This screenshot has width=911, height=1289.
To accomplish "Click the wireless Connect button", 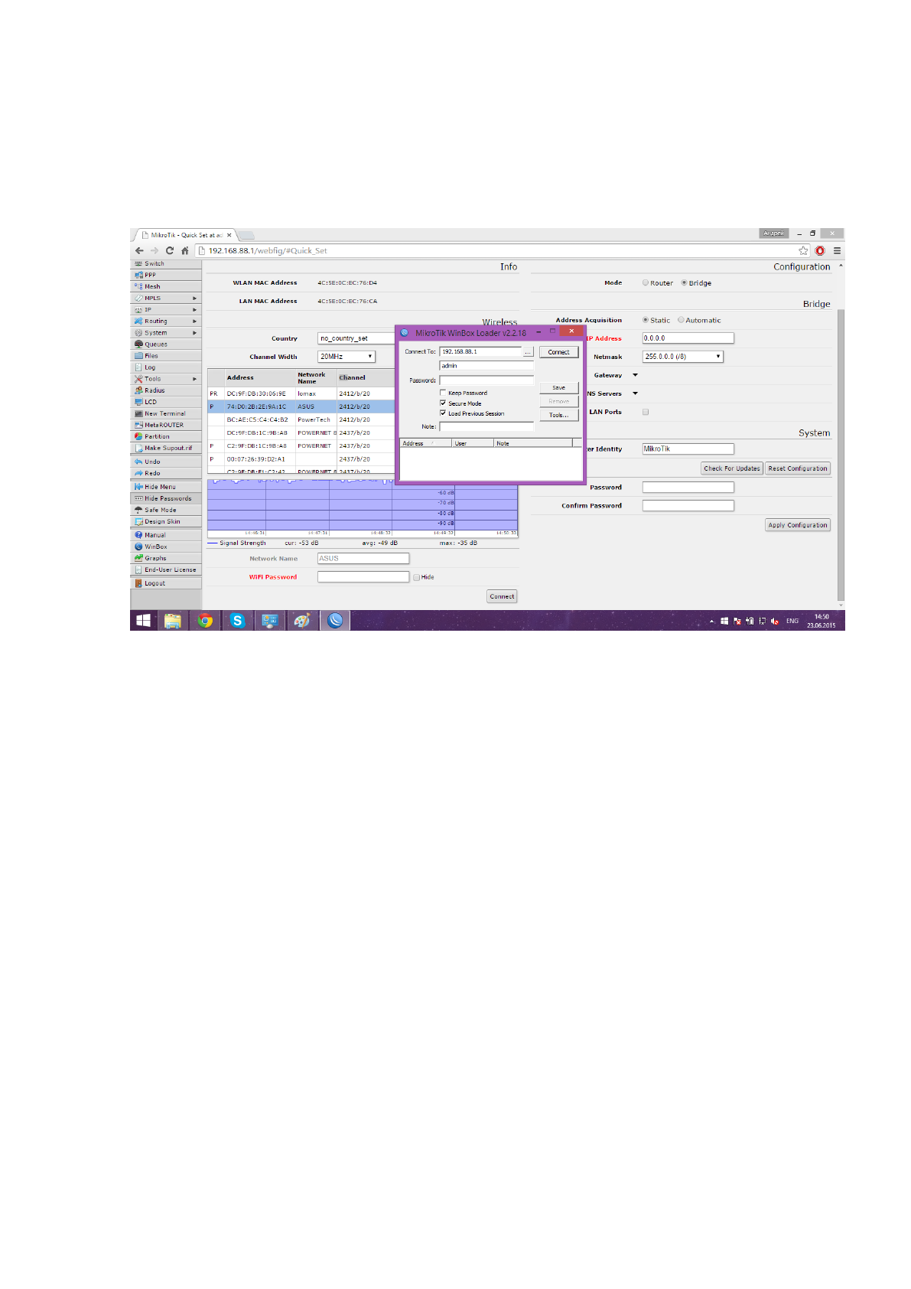I will click(x=503, y=596).
